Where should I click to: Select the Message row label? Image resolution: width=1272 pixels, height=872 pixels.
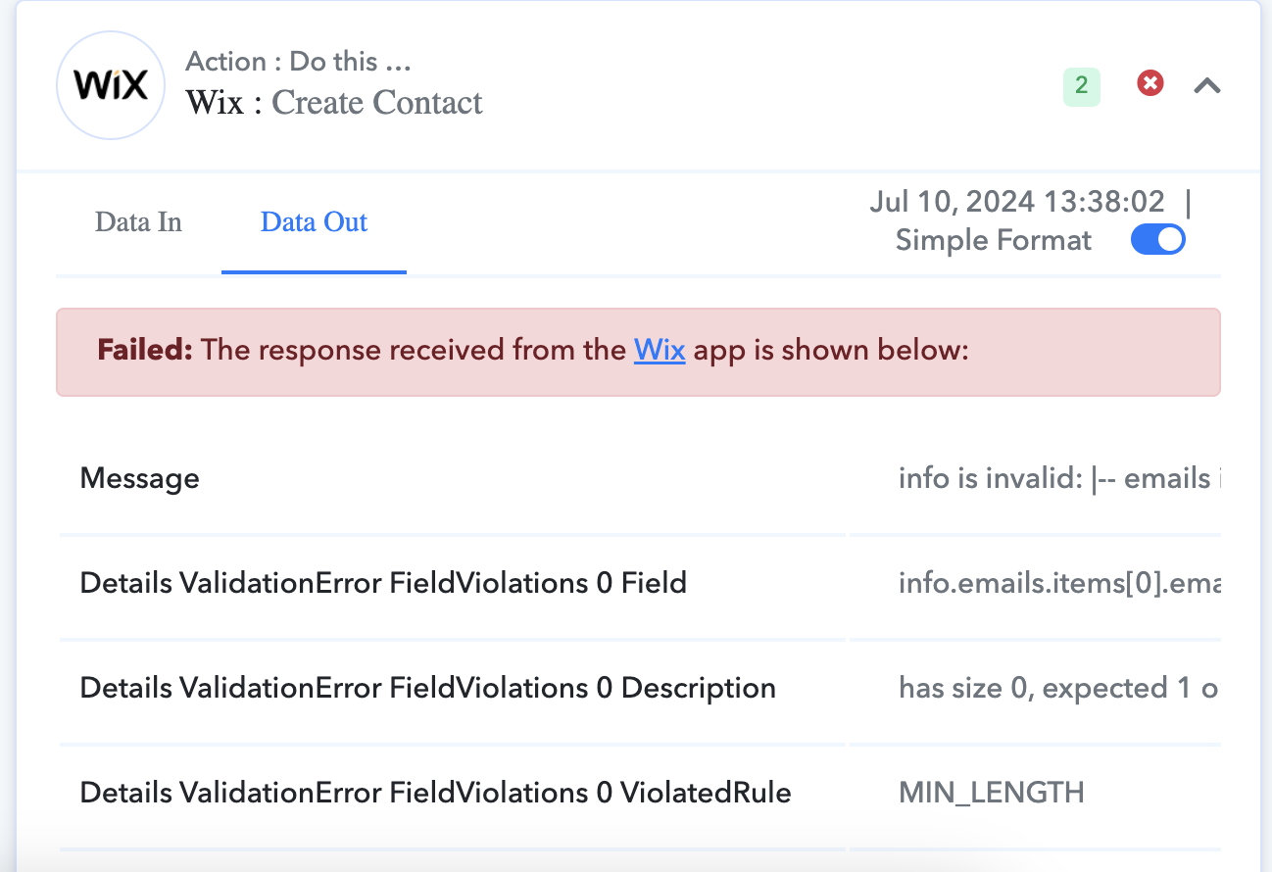[139, 478]
